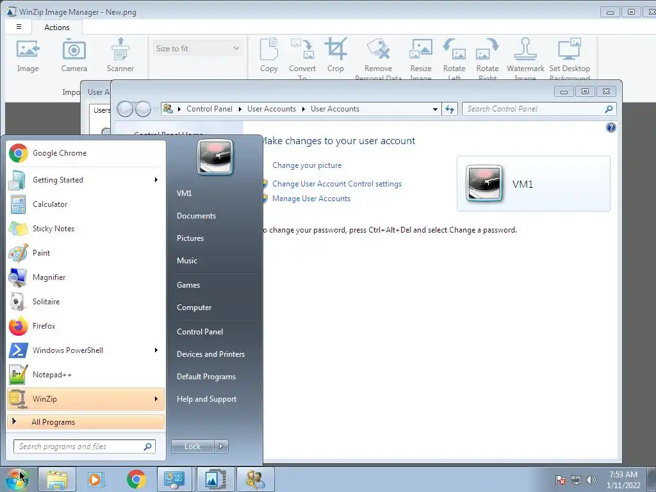Open Windows Explorer from taskbar

pos(57,479)
